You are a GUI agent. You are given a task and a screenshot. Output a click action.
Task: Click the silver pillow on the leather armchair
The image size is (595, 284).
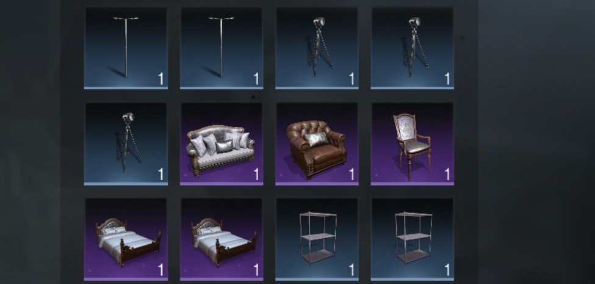pos(317,139)
